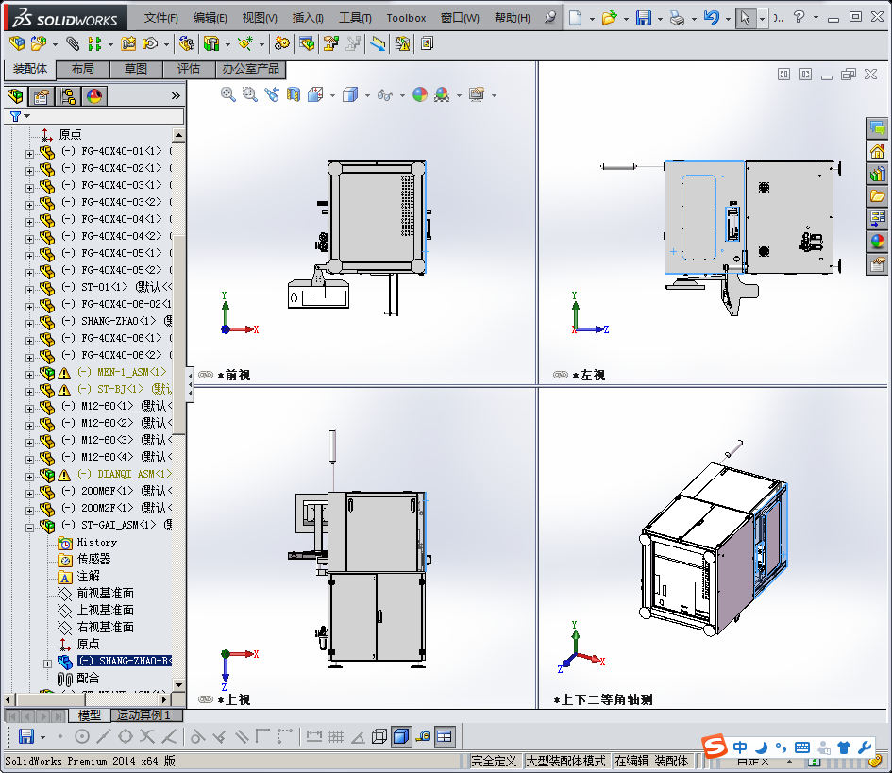Open the 文件(F) menu
The width and height of the screenshot is (892, 773).
tap(161, 18)
